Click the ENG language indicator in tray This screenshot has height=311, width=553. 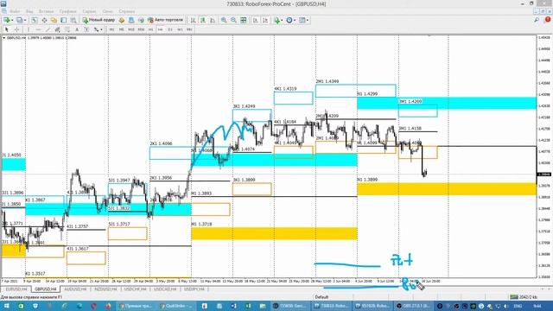[518, 306]
